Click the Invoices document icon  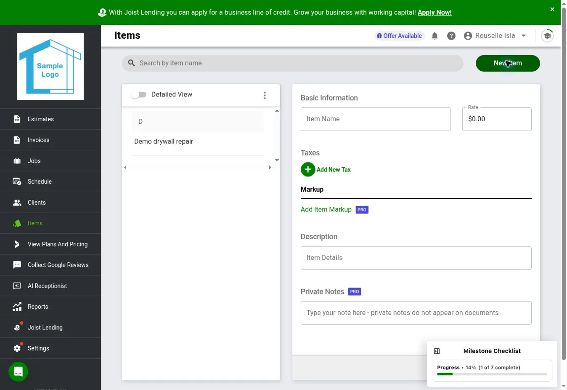(17, 140)
